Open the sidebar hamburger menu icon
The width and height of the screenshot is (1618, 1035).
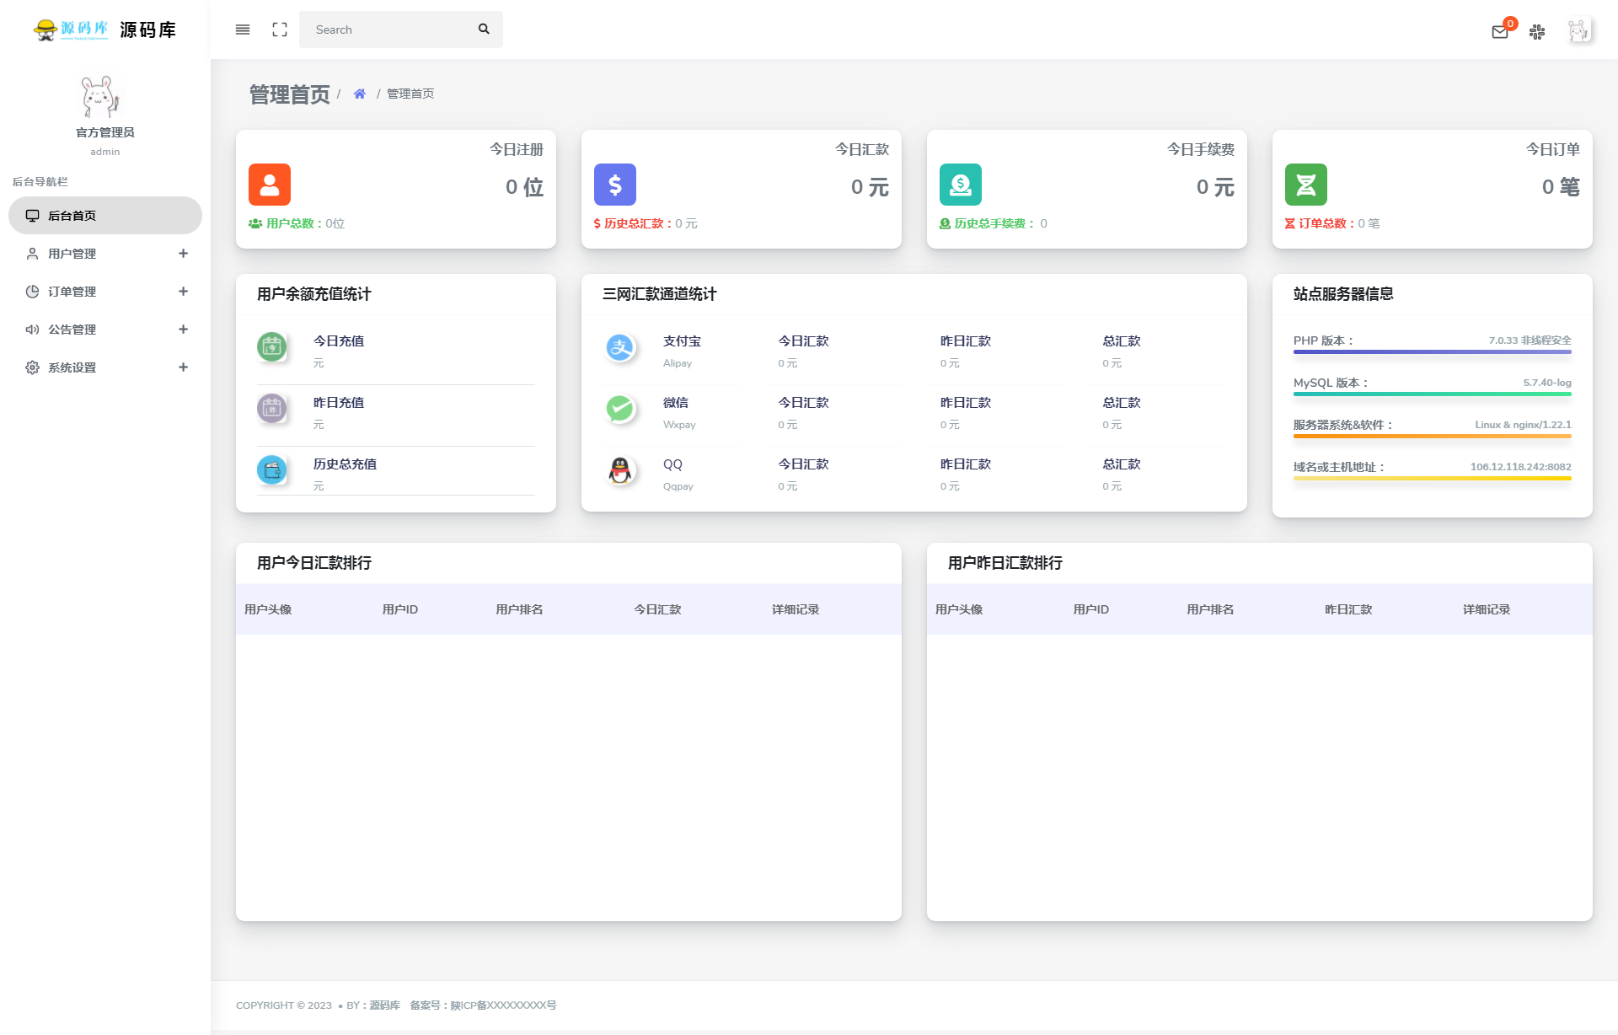click(x=243, y=29)
